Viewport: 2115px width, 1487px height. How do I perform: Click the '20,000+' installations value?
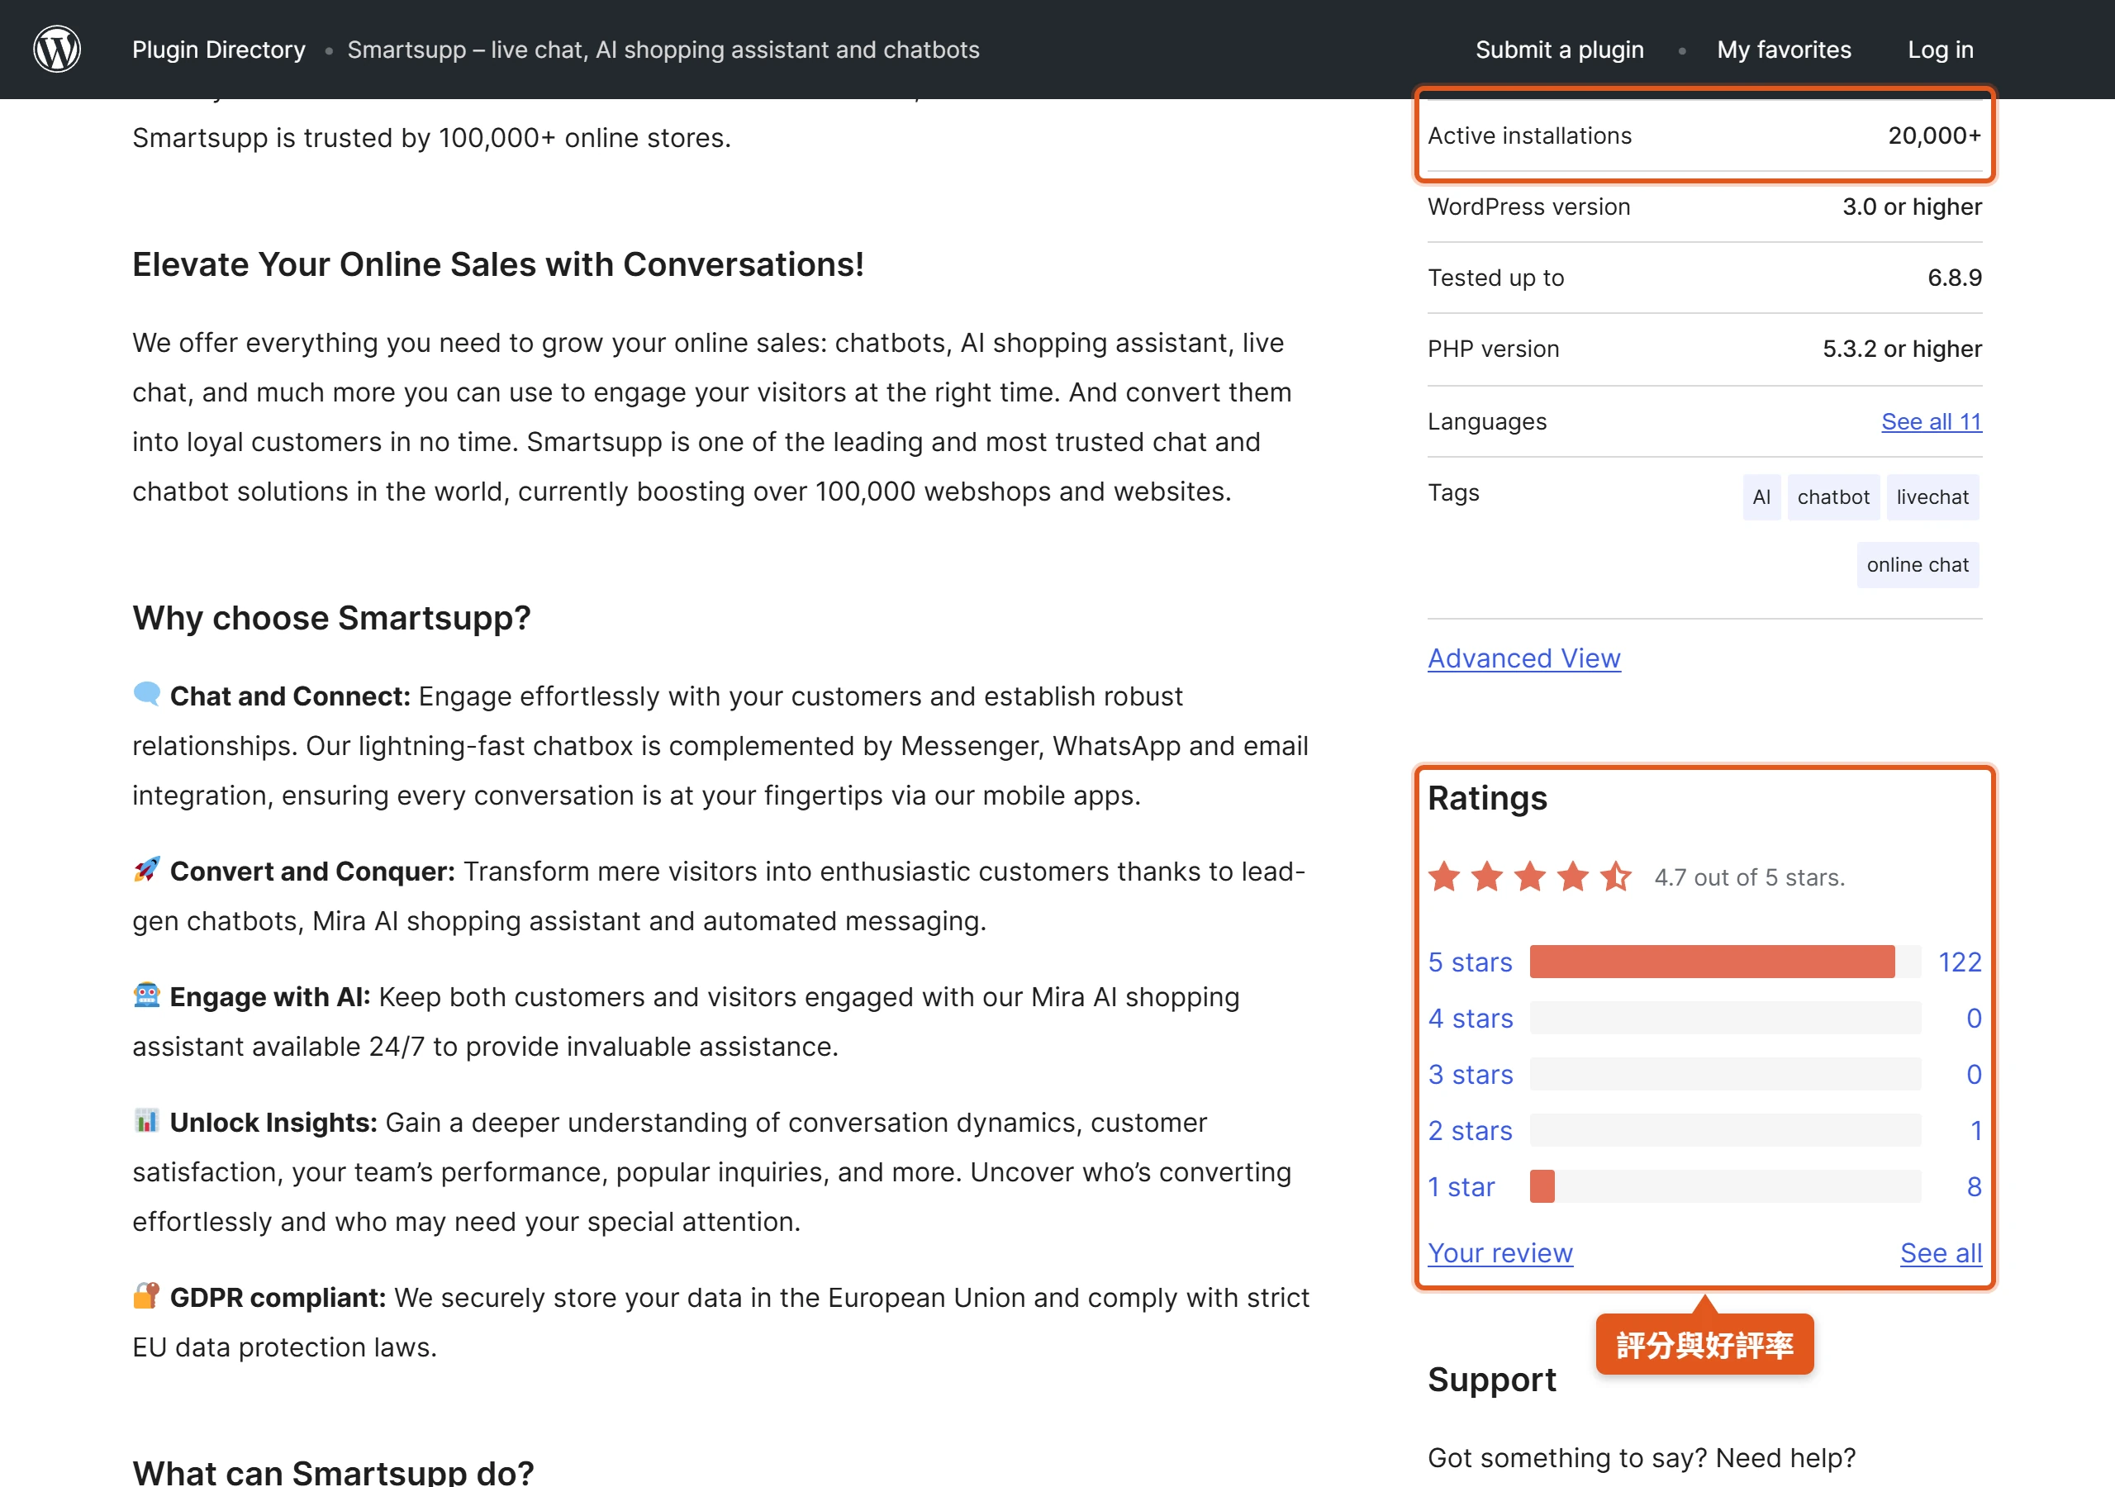[x=1934, y=135]
